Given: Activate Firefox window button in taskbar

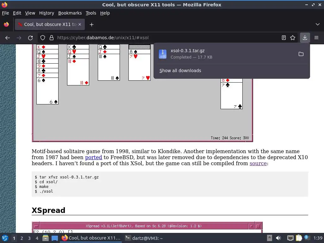Looking at the screenshot, I should pos(91,238).
